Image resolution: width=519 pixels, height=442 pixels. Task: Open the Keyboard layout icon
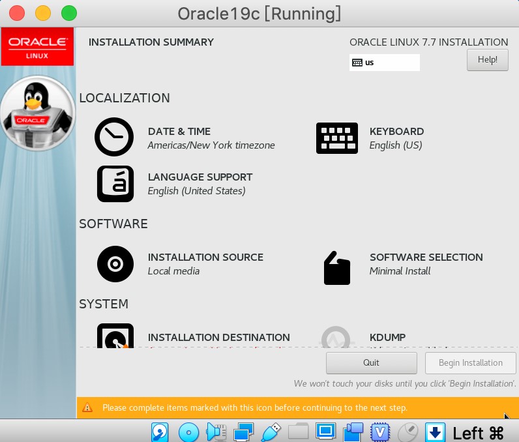pyautogui.click(x=337, y=138)
